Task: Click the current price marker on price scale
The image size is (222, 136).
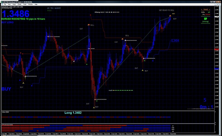Action: click(217, 17)
